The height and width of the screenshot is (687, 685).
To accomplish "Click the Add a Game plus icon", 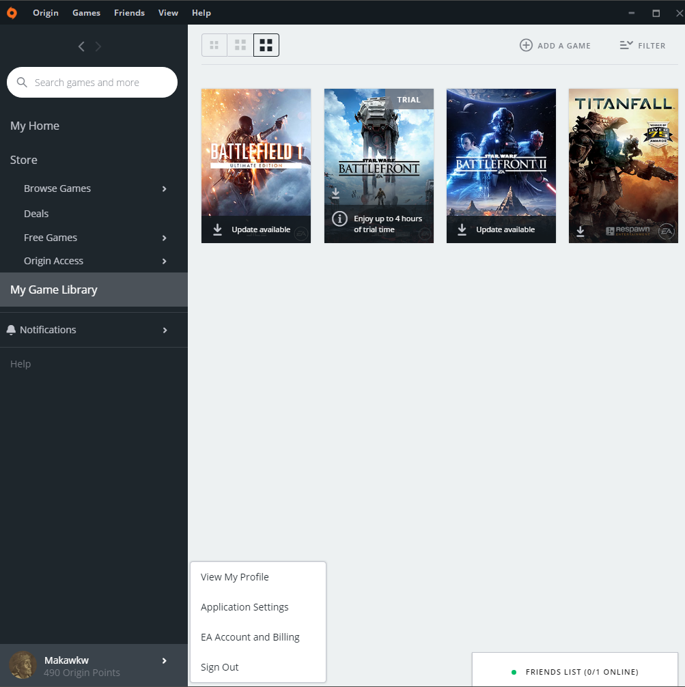I will pos(526,45).
